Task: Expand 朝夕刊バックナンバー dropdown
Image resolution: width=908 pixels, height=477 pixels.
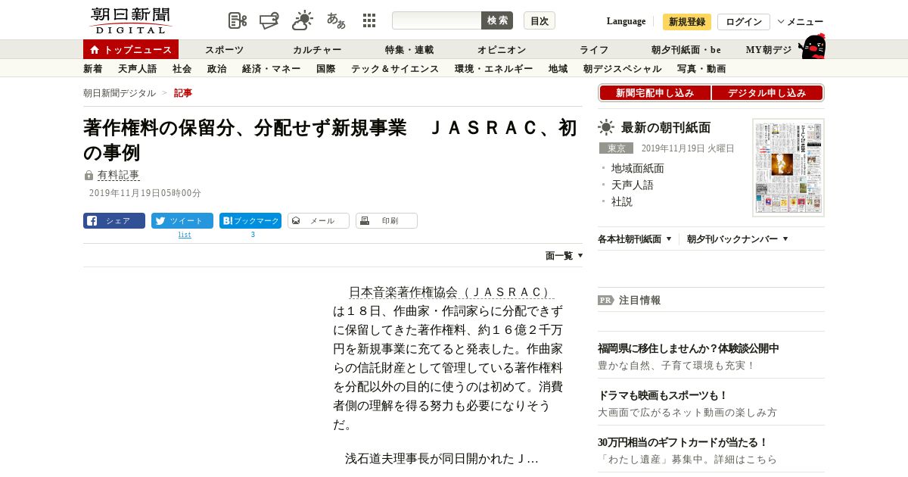Action: tap(738, 239)
